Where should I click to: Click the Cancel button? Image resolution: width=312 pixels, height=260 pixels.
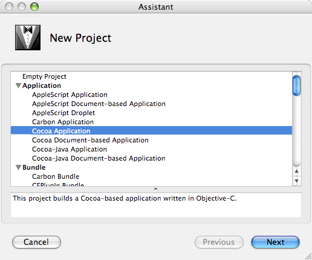[x=36, y=242]
